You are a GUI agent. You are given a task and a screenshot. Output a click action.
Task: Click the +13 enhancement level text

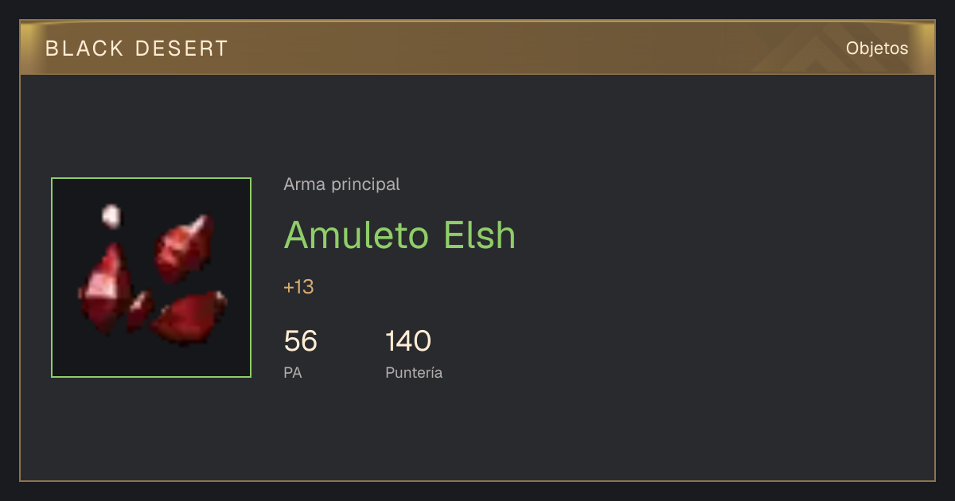pyautogui.click(x=298, y=287)
